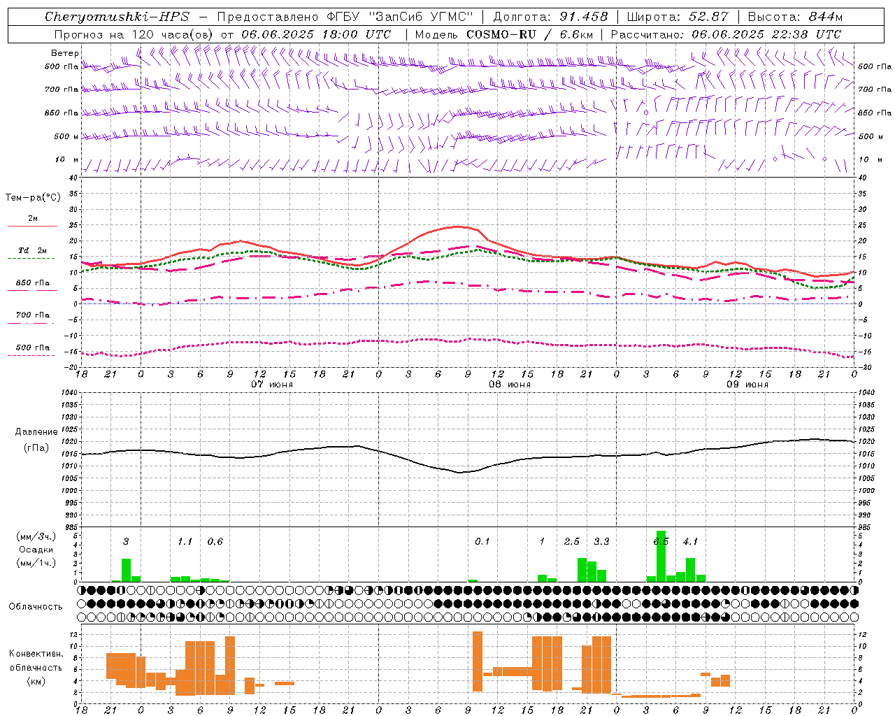The height and width of the screenshot is (716, 895).
Task: Click the Широта: 52.87 value
Action: [x=678, y=17]
